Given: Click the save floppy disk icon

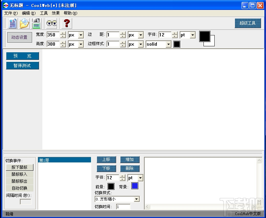Looking at the screenshot, I should tap(36, 23).
